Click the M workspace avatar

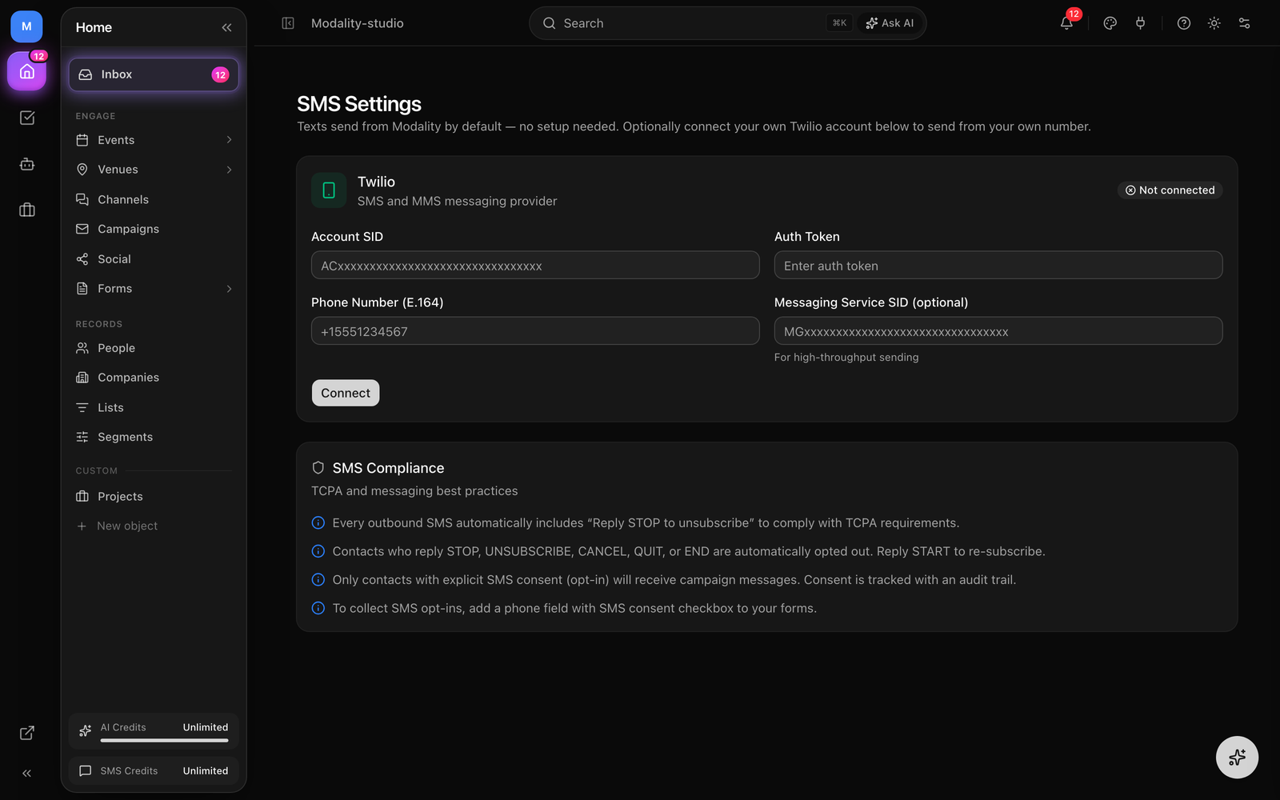(26, 26)
